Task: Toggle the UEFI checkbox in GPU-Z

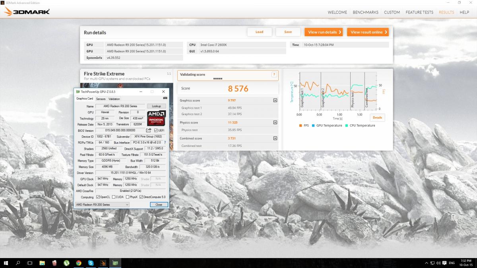Action: pyautogui.click(x=156, y=130)
